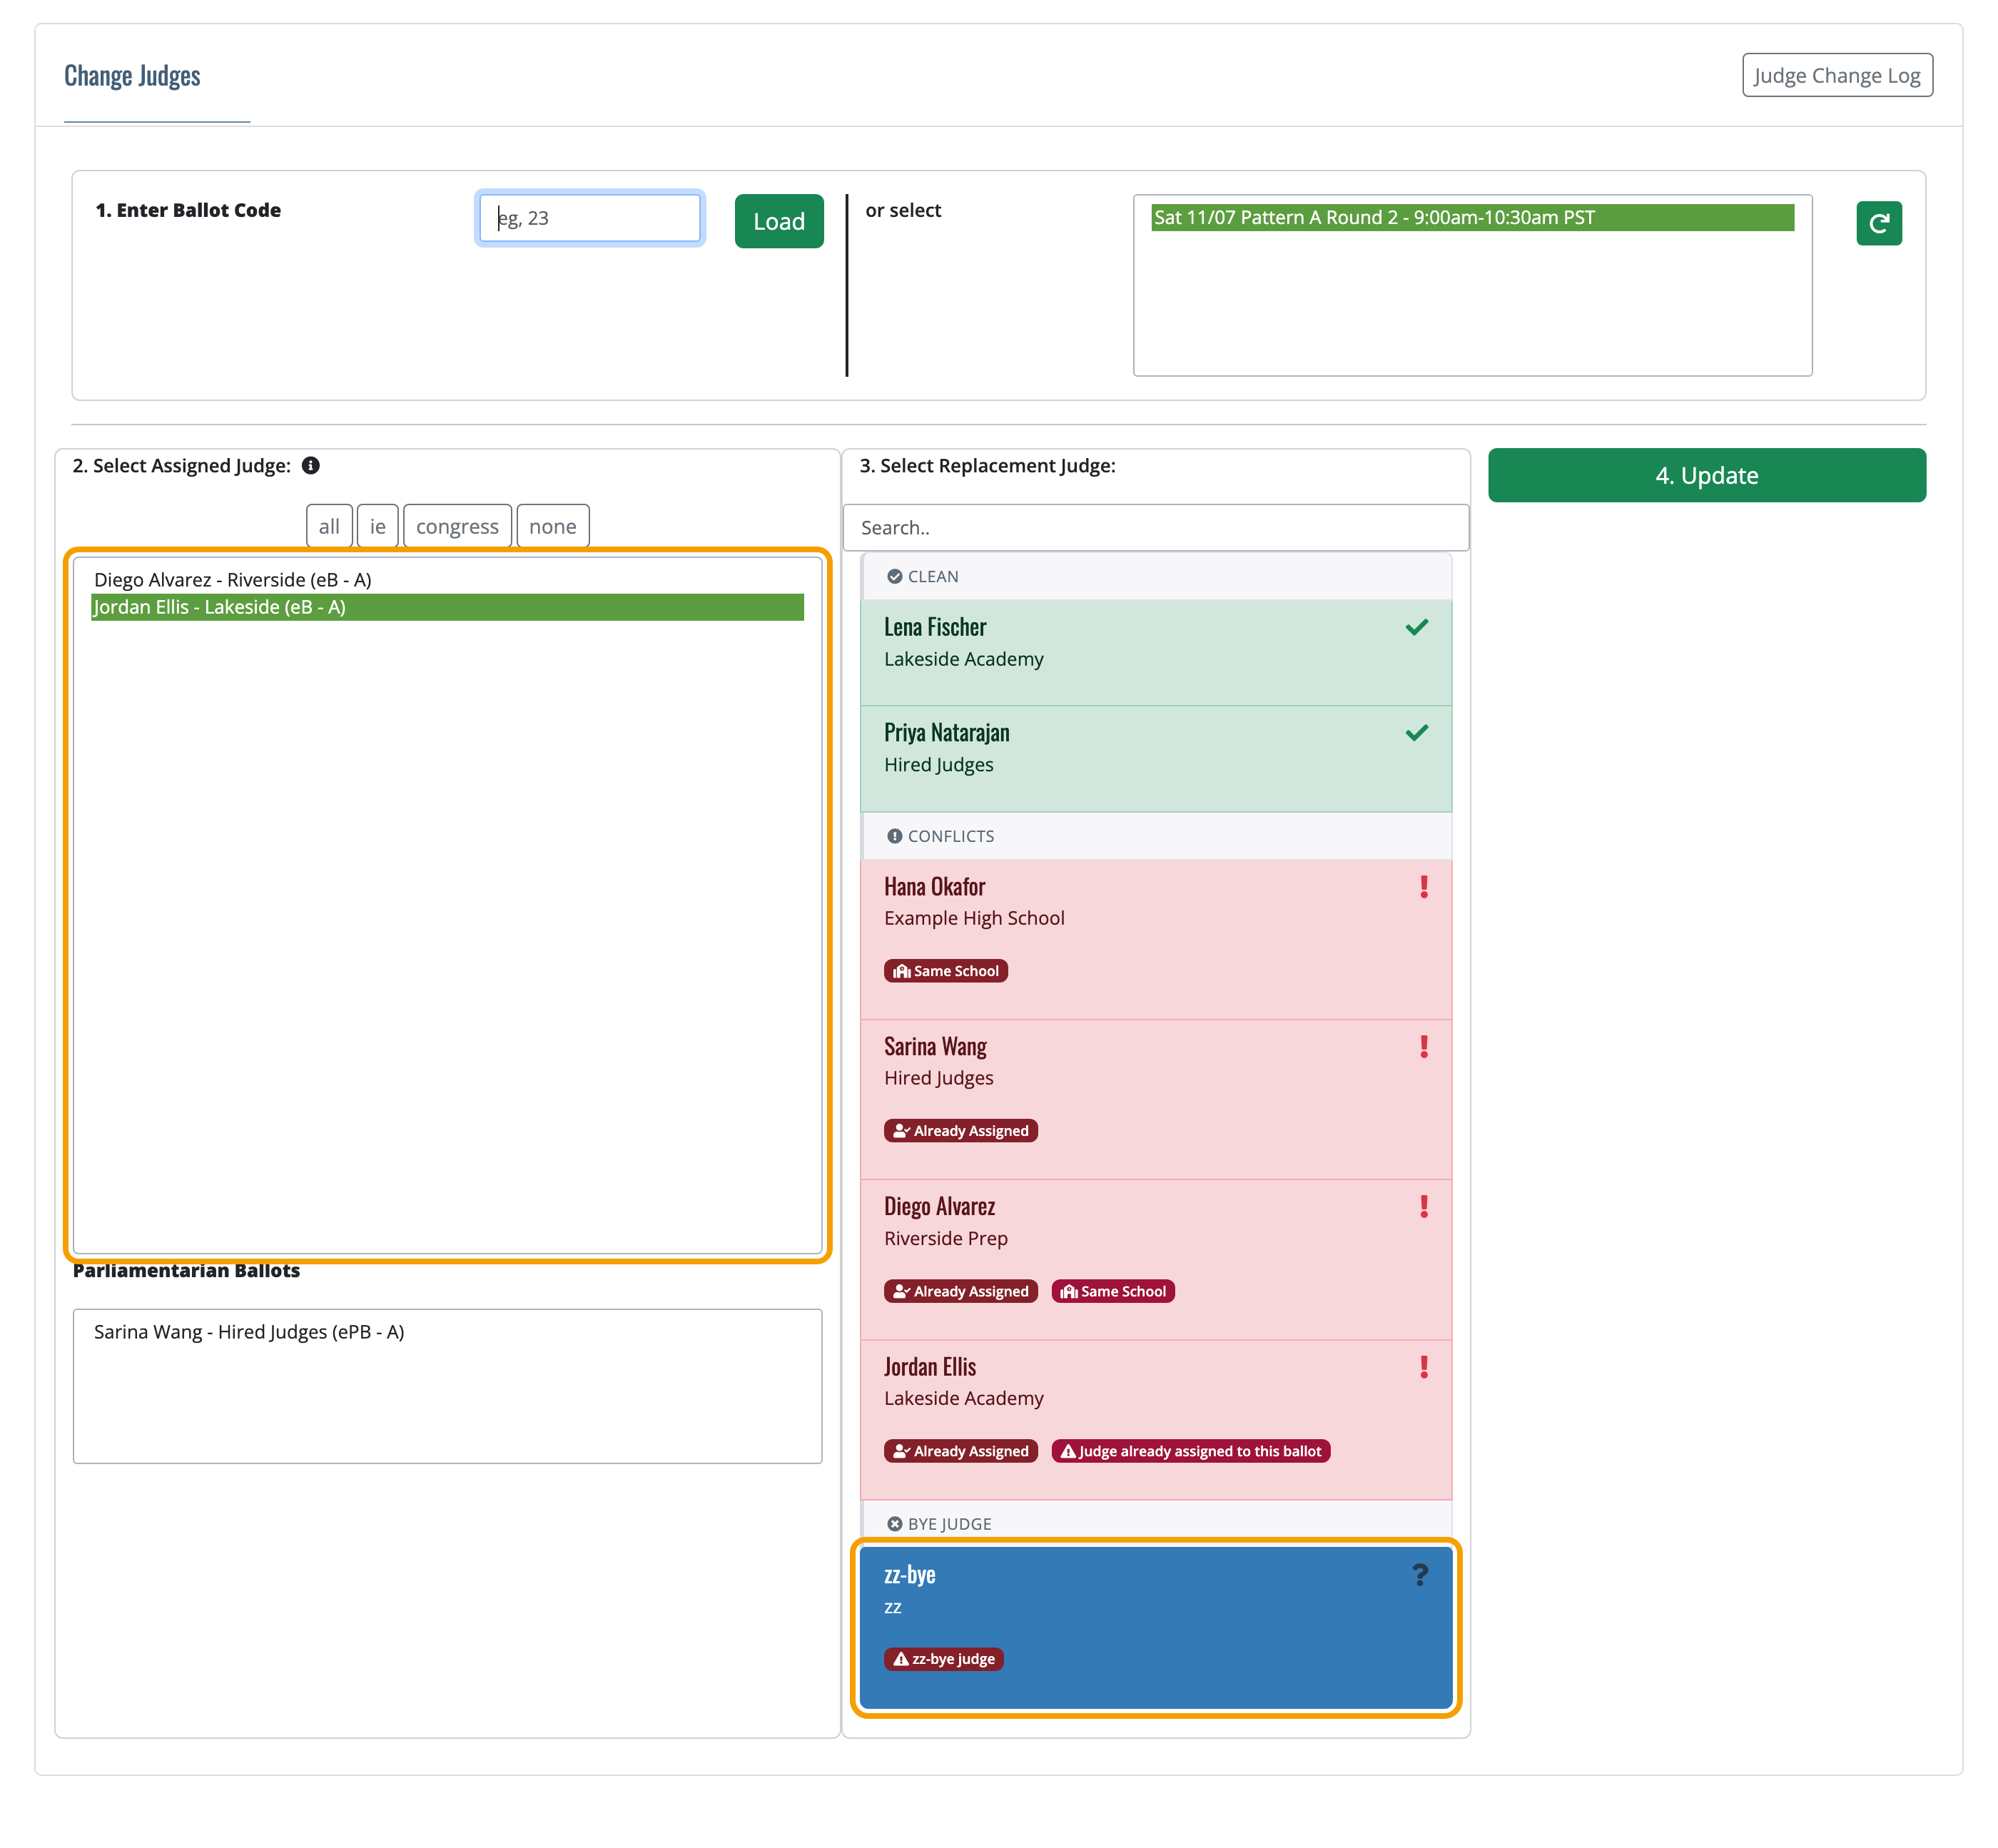Select the 'none' judge filter
1998x1848 pixels.
552,527
